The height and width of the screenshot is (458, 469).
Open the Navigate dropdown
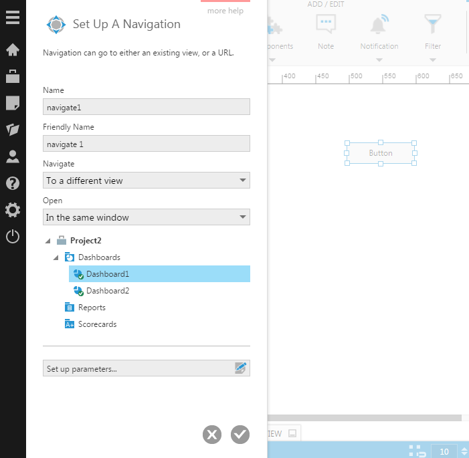click(x=147, y=181)
